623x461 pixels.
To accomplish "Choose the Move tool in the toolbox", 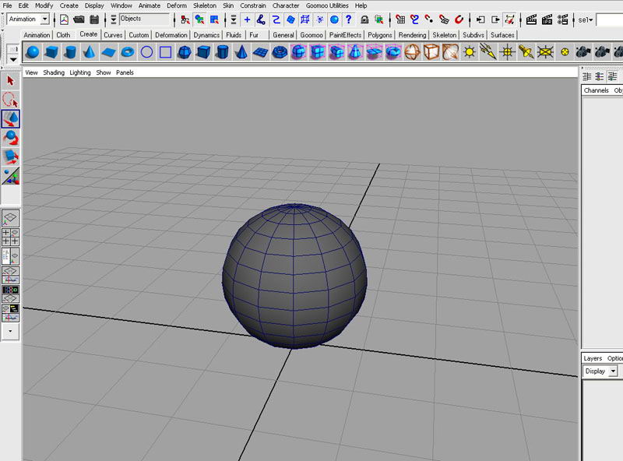I will tap(10, 119).
